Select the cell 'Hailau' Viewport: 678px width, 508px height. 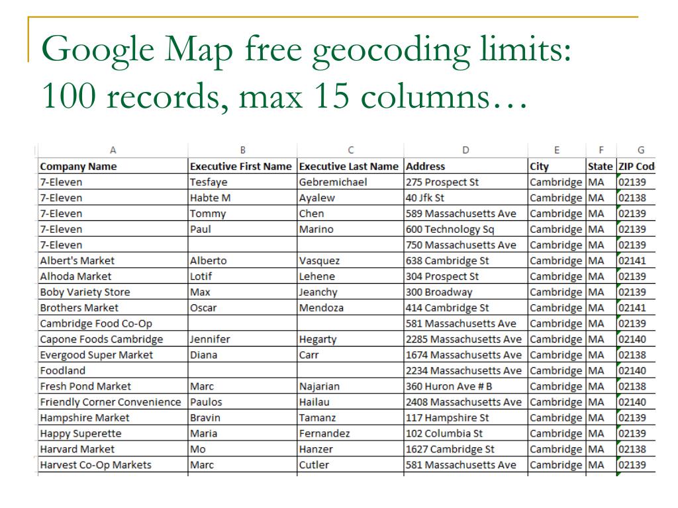click(351, 402)
